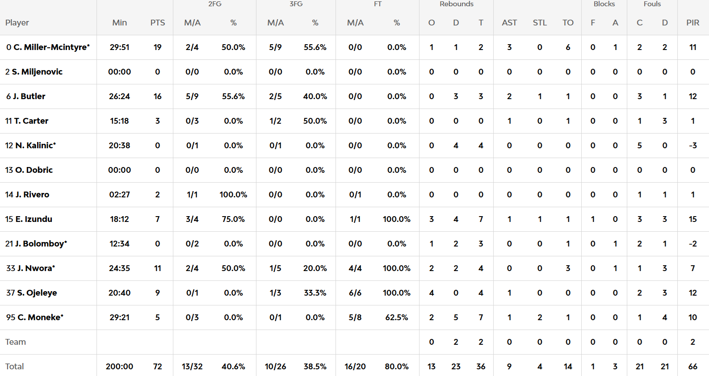Click the AST column header
Viewport: 709px width, 376px height.
point(509,23)
